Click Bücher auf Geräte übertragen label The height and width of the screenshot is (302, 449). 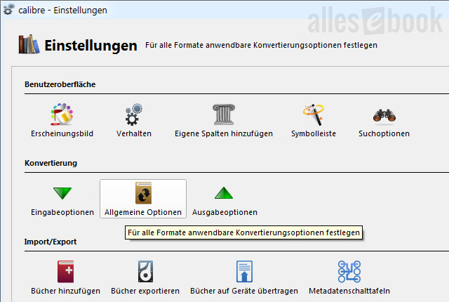[244, 291]
